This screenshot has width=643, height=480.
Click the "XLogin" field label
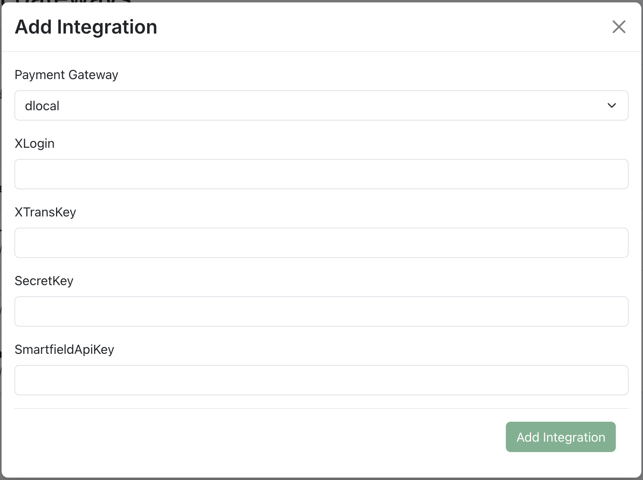[x=34, y=143]
